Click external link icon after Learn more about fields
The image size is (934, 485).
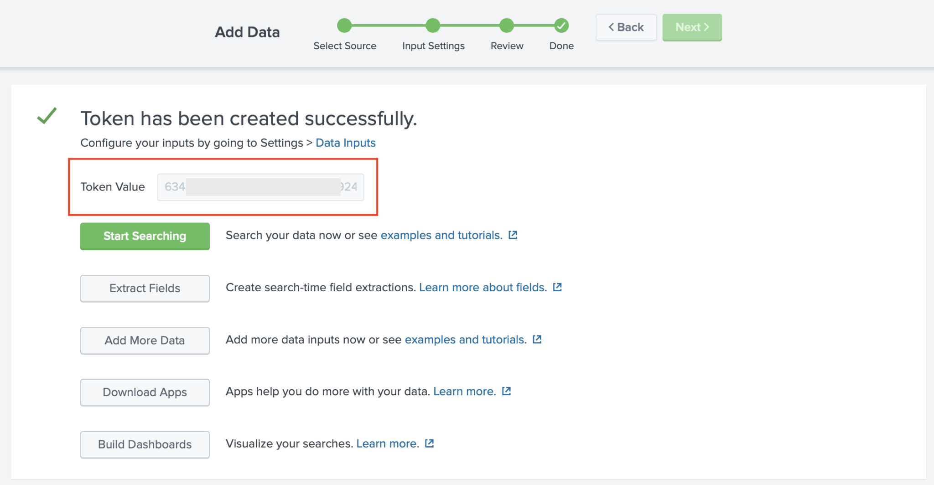pyautogui.click(x=557, y=287)
